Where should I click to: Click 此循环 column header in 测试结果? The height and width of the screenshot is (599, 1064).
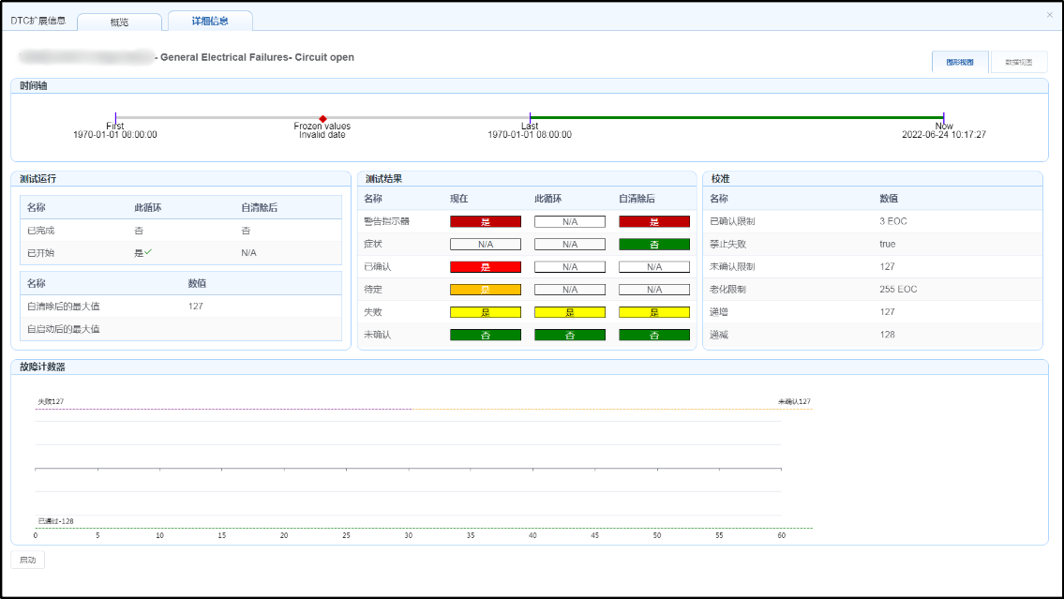tap(548, 199)
